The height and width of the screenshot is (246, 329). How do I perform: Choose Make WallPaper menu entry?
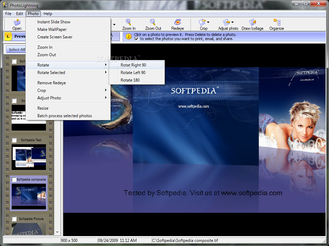coord(68,29)
